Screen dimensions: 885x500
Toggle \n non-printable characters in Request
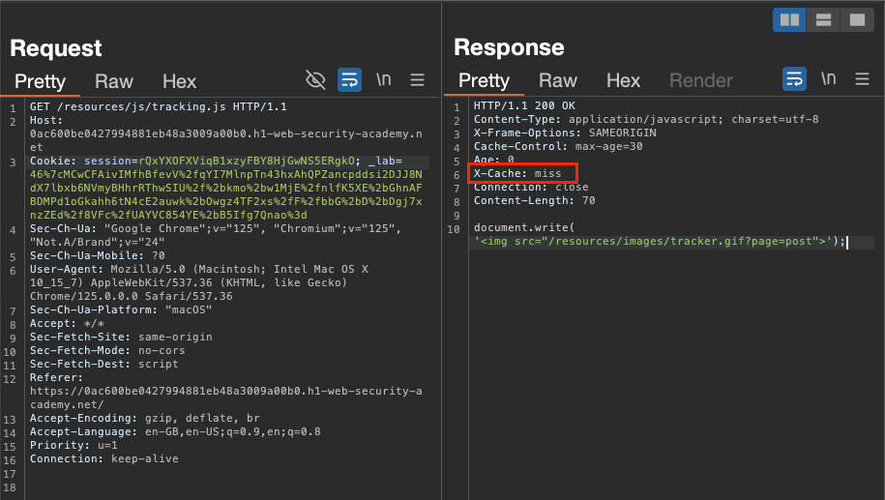(x=383, y=80)
